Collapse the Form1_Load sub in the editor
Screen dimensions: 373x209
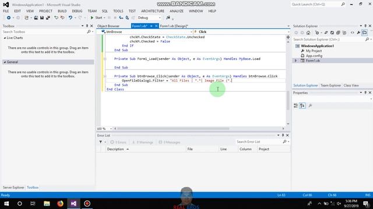(105, 59)
